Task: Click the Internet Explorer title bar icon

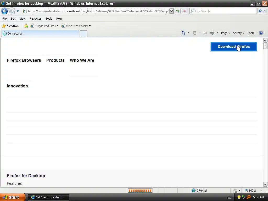Action: [x=3, y=3]
